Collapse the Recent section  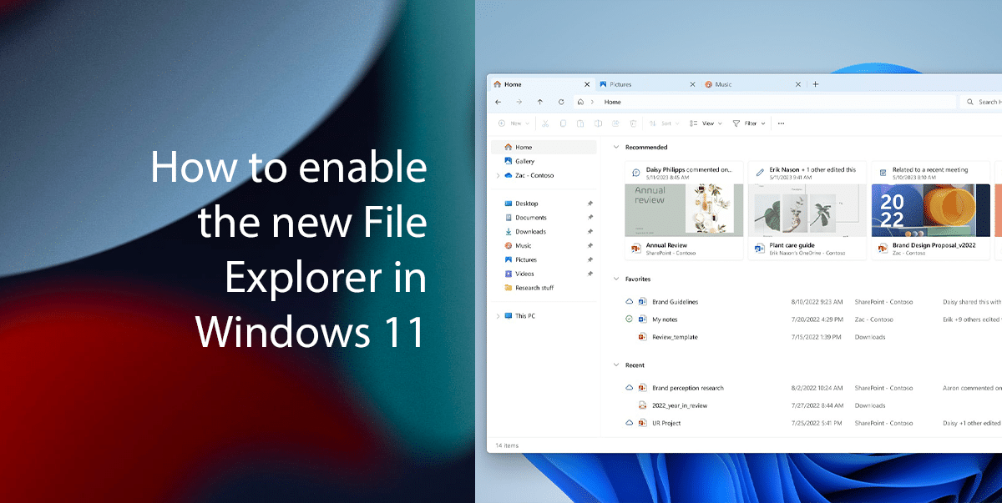(616, 365)
